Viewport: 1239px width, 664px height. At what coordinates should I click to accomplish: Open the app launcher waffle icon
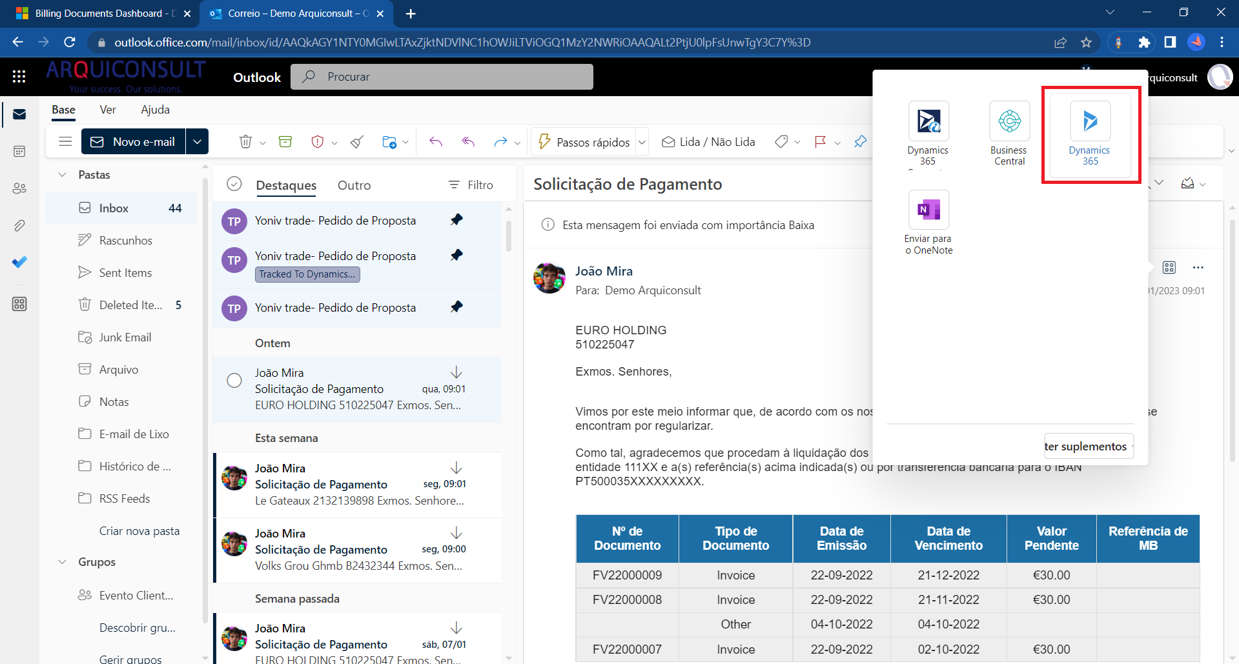[19, 77]
